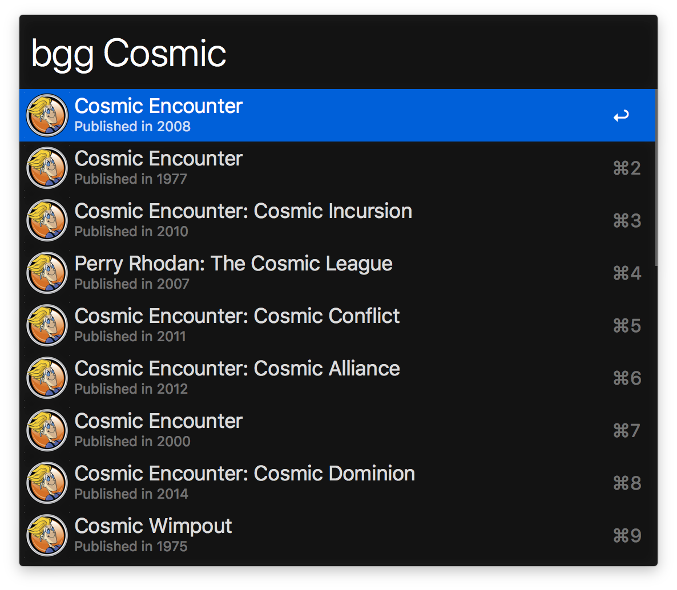Click the ⌘9 shortcut label
Image resolution: width=677 pixels, height=590 pixels.
click(627, 536)
